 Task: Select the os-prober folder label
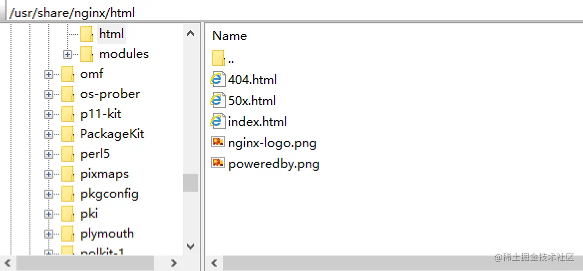pos(110,94)
